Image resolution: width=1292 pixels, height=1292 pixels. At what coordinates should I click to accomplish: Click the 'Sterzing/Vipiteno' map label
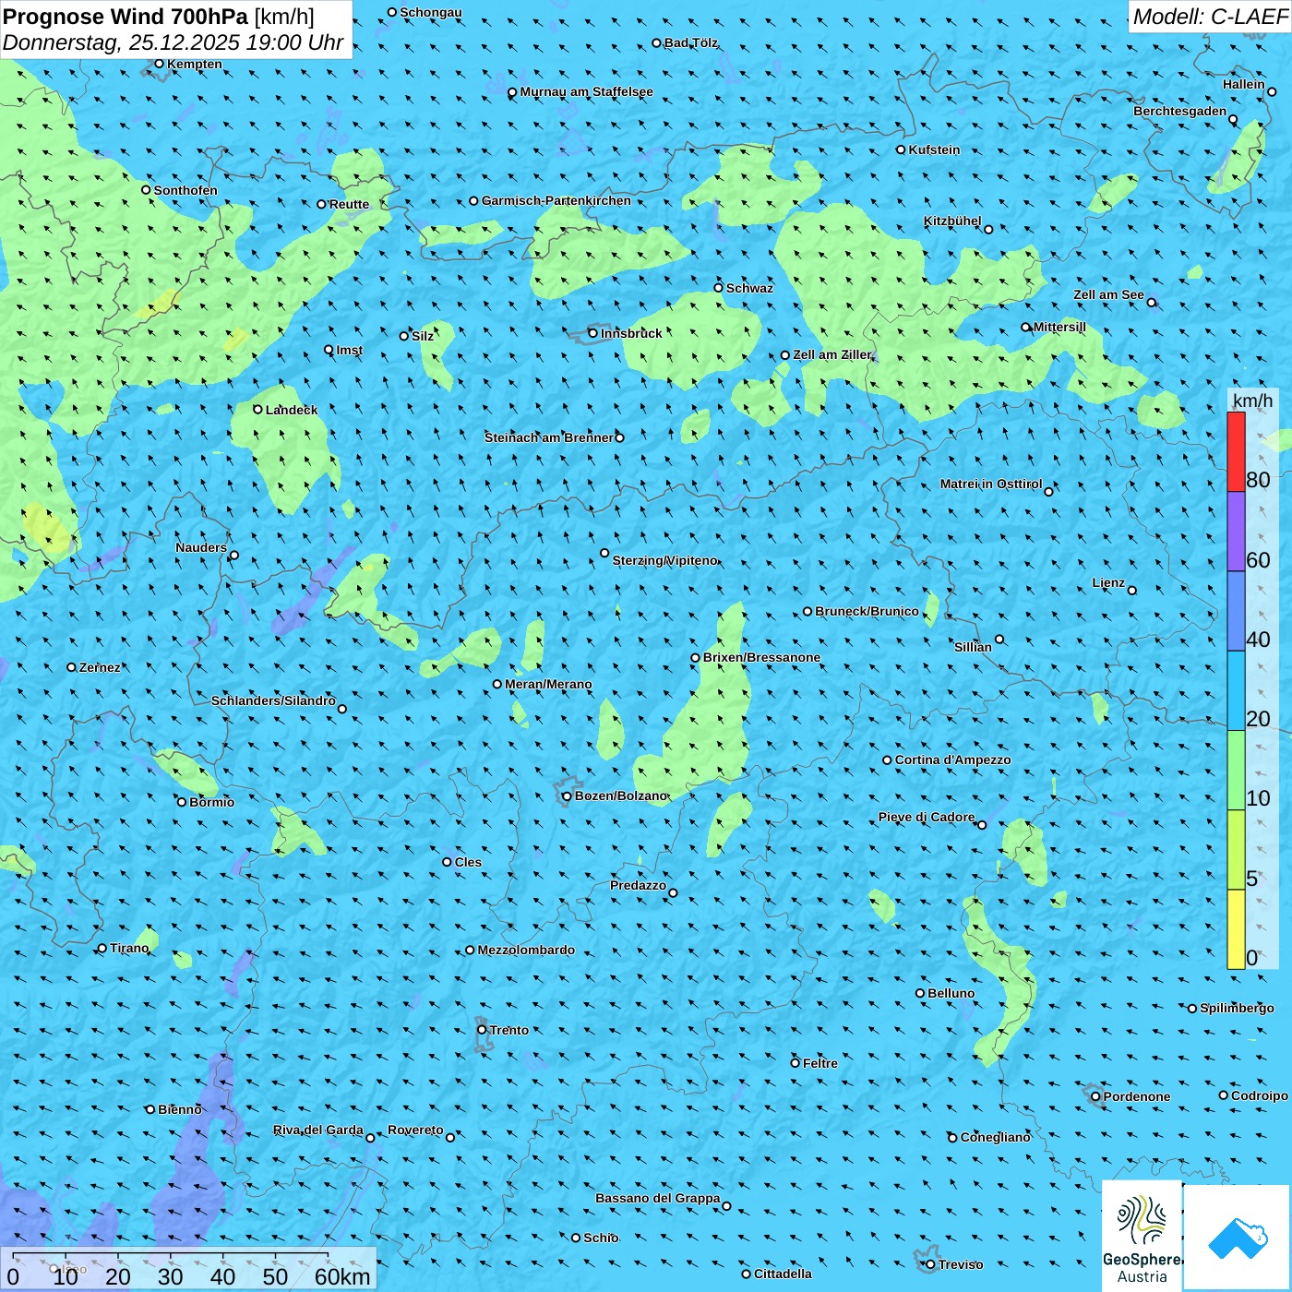click(x=664, y=560)
